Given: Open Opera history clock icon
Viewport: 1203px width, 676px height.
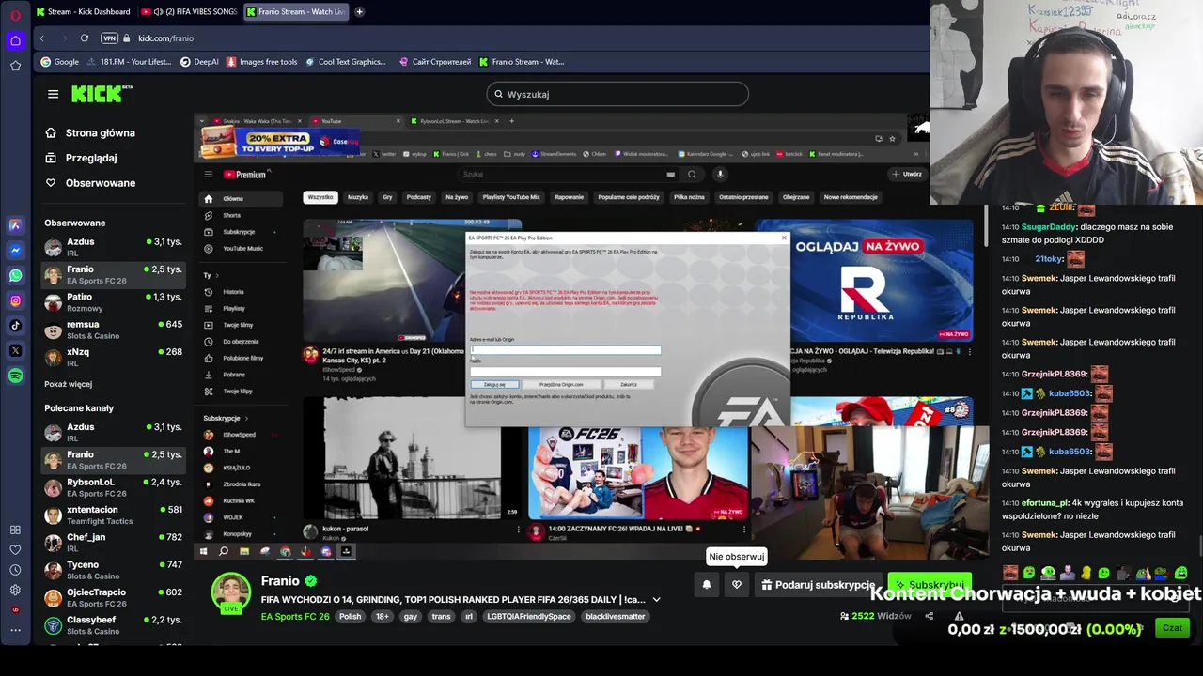Looking at the screenshot, I should 15,570.
